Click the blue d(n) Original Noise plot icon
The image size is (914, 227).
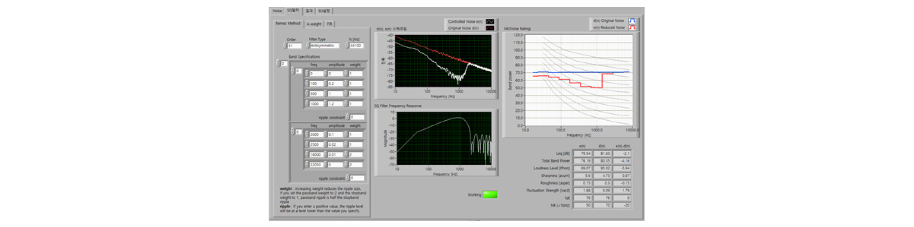(631, 21)
